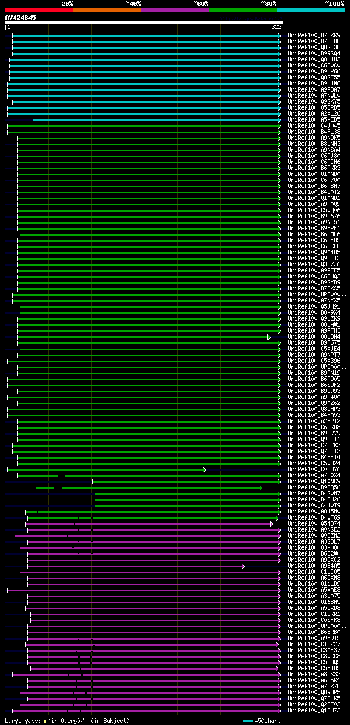Open hit UniRef100_Q8GT38
The width and height of the screenshot is (350, 725).
click(x=314, y=48)
